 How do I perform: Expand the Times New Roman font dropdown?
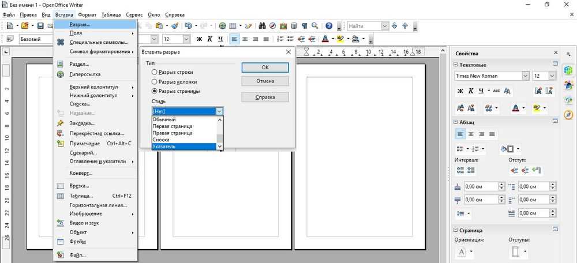point(525,76)
